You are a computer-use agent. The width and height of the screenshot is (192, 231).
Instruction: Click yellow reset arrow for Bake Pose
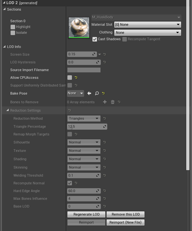103,93
